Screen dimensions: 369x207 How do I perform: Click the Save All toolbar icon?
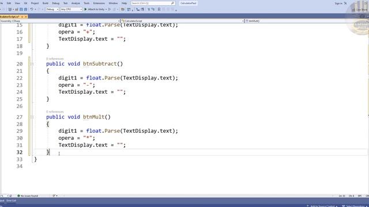pos(25,9)
